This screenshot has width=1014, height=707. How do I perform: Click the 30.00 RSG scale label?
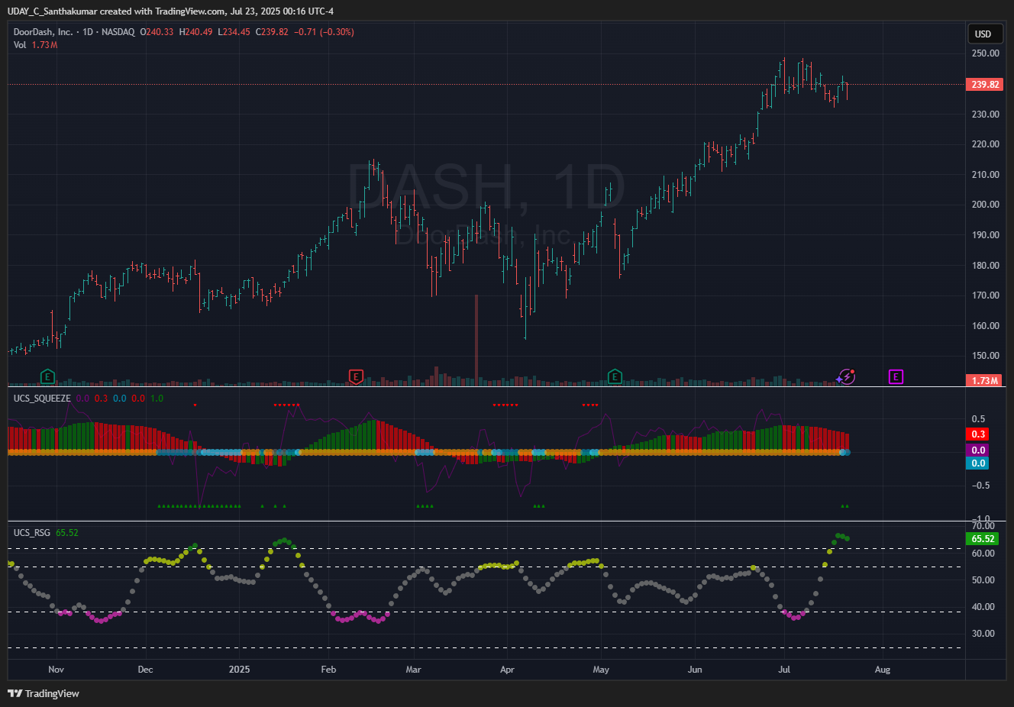tap(983, 634)
